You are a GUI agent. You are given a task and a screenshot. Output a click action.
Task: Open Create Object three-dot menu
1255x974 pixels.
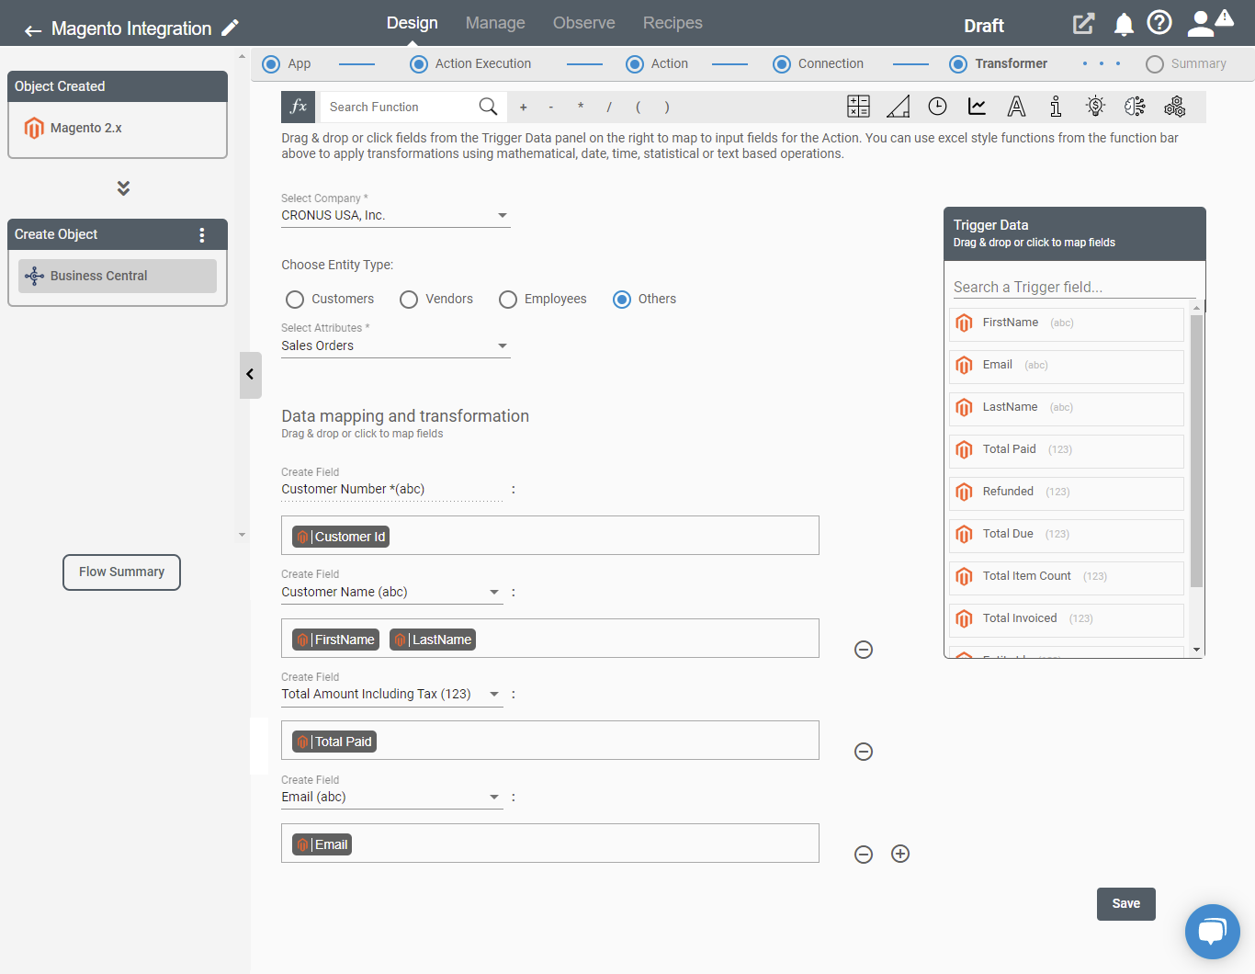(202, 235)
